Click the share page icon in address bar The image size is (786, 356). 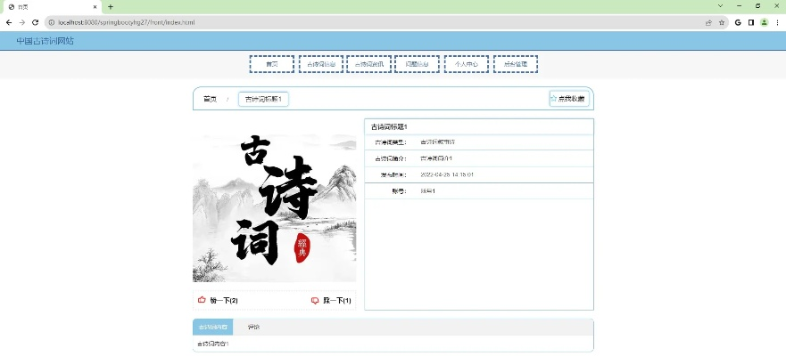point(707,21)
